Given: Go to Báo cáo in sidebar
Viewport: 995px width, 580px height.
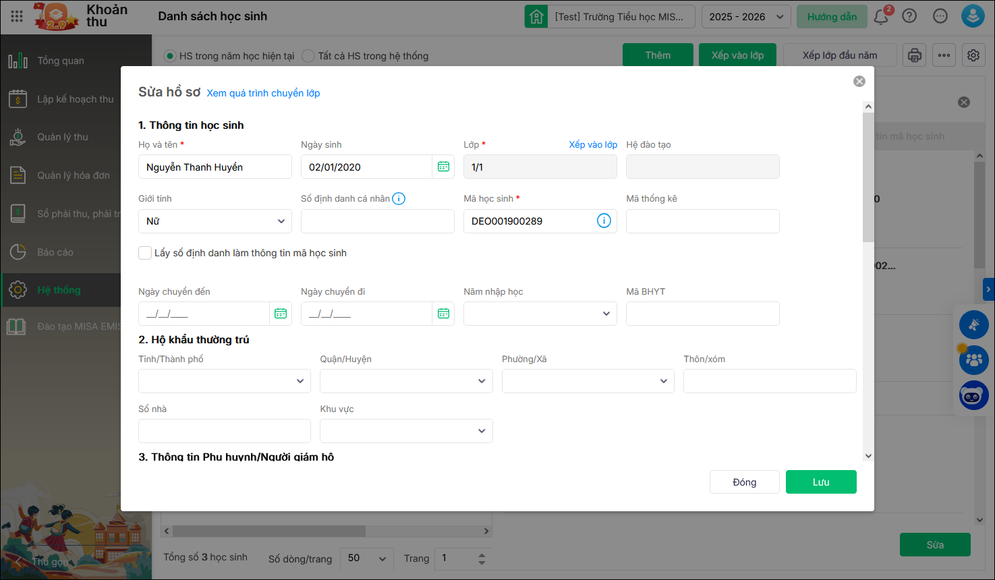Looking at the screenshot, I should pyautogui.click(x=55, y=252).
